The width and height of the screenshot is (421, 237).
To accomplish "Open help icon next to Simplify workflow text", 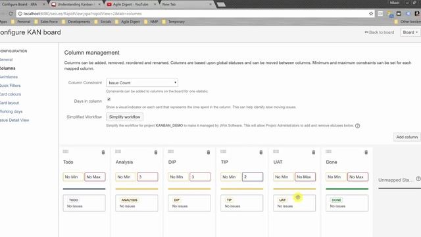I will point(358,126).
